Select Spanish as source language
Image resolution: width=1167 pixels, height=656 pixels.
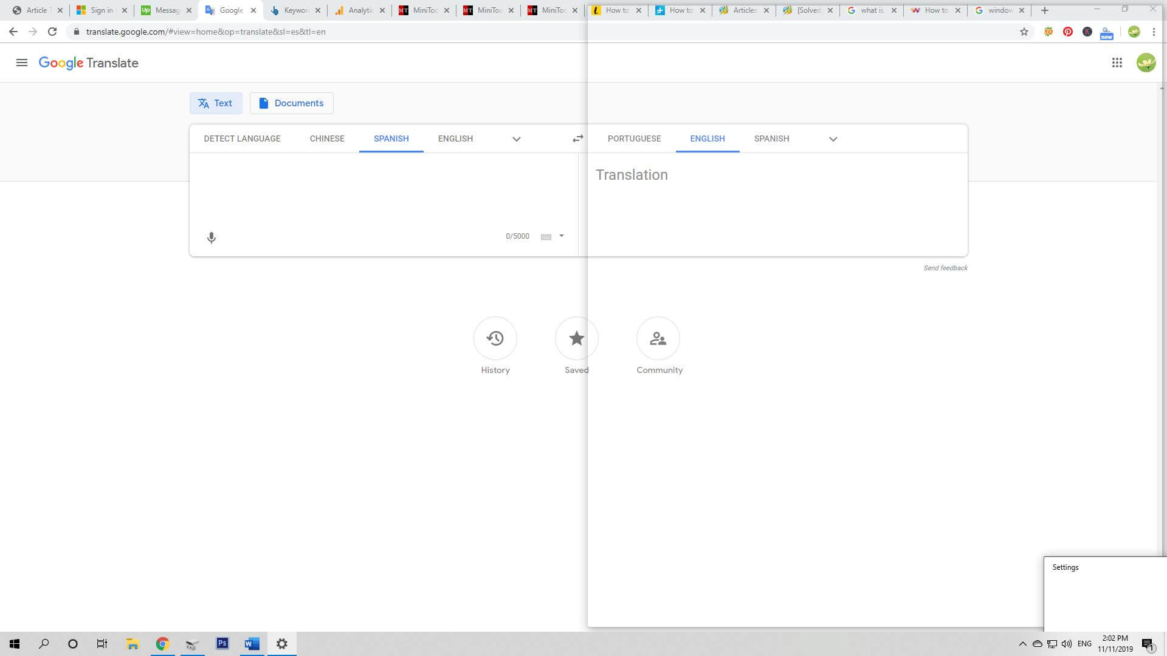(x=391, y=138)
